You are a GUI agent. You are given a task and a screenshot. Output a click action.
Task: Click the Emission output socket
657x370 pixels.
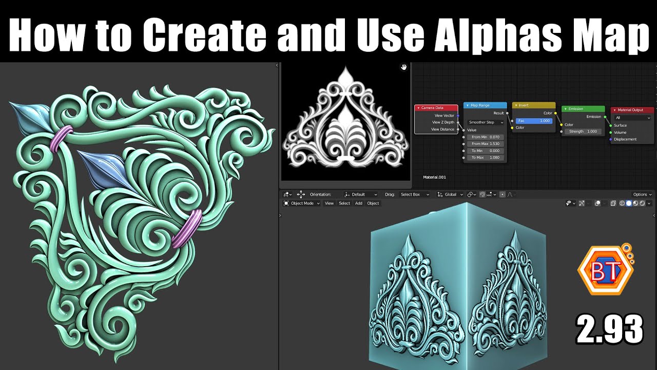point(605,117)
